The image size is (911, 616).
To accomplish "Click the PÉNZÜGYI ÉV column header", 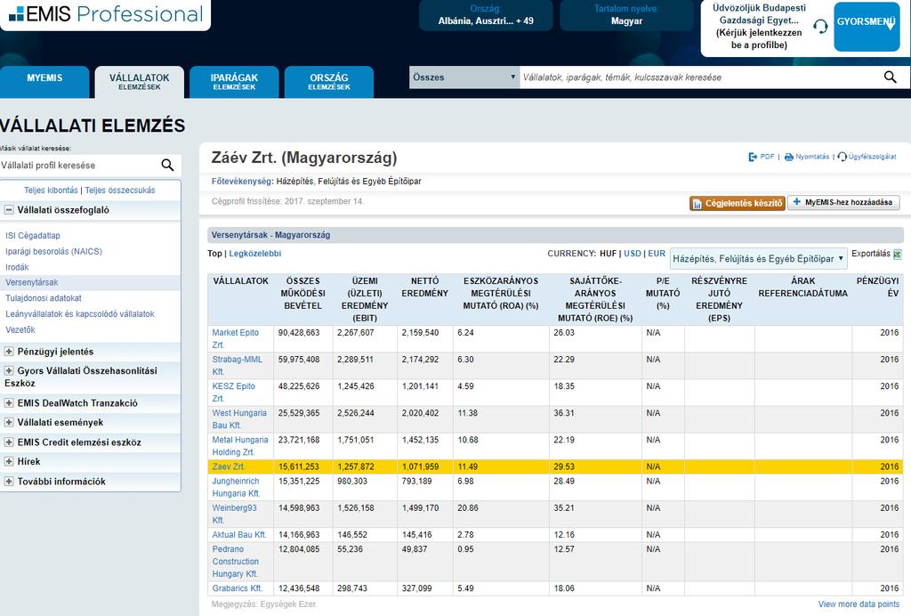I will (877, 287).
